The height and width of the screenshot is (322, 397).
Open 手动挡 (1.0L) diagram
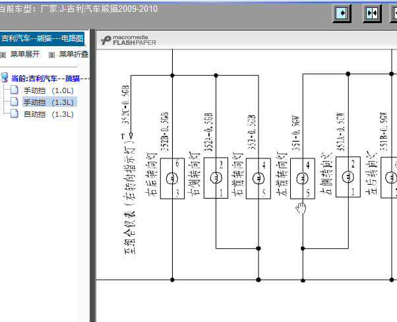pos(48,90)
